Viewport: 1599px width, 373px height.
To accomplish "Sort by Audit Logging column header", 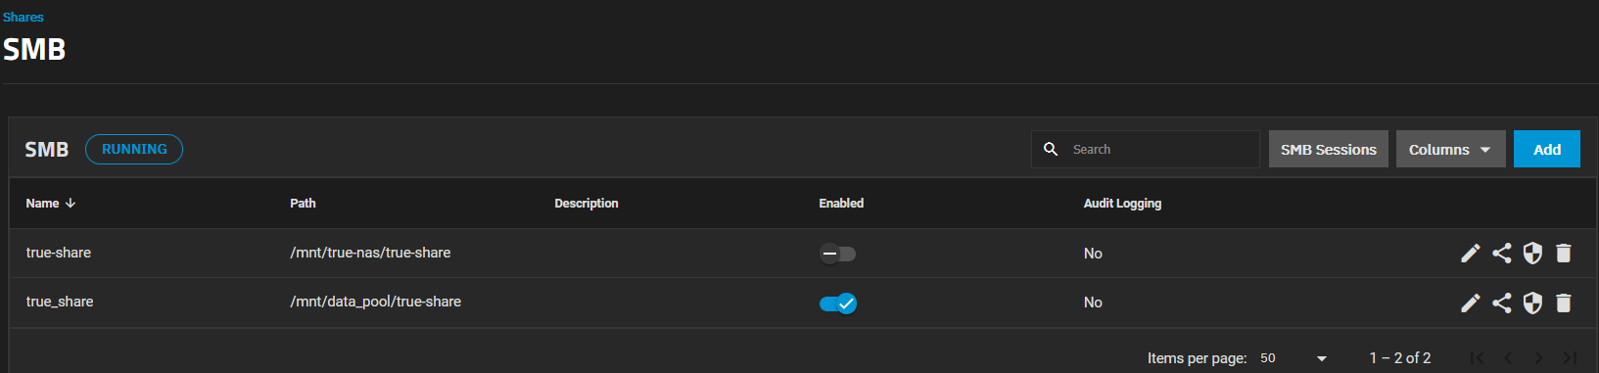I will coord(1122,204).
